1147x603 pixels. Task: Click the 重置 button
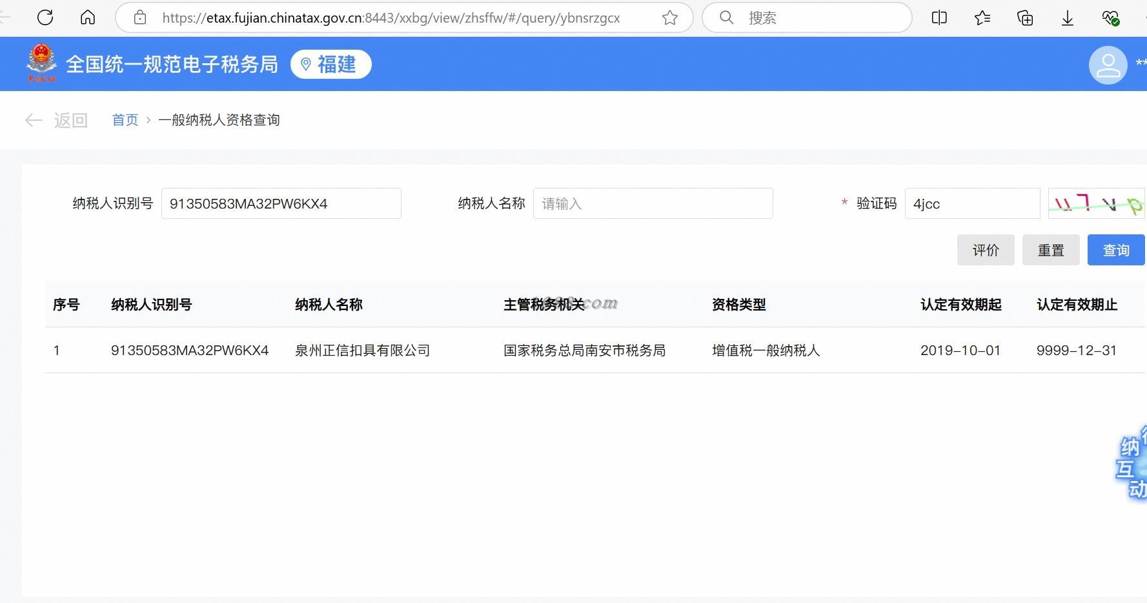[x=1051, y=250]
